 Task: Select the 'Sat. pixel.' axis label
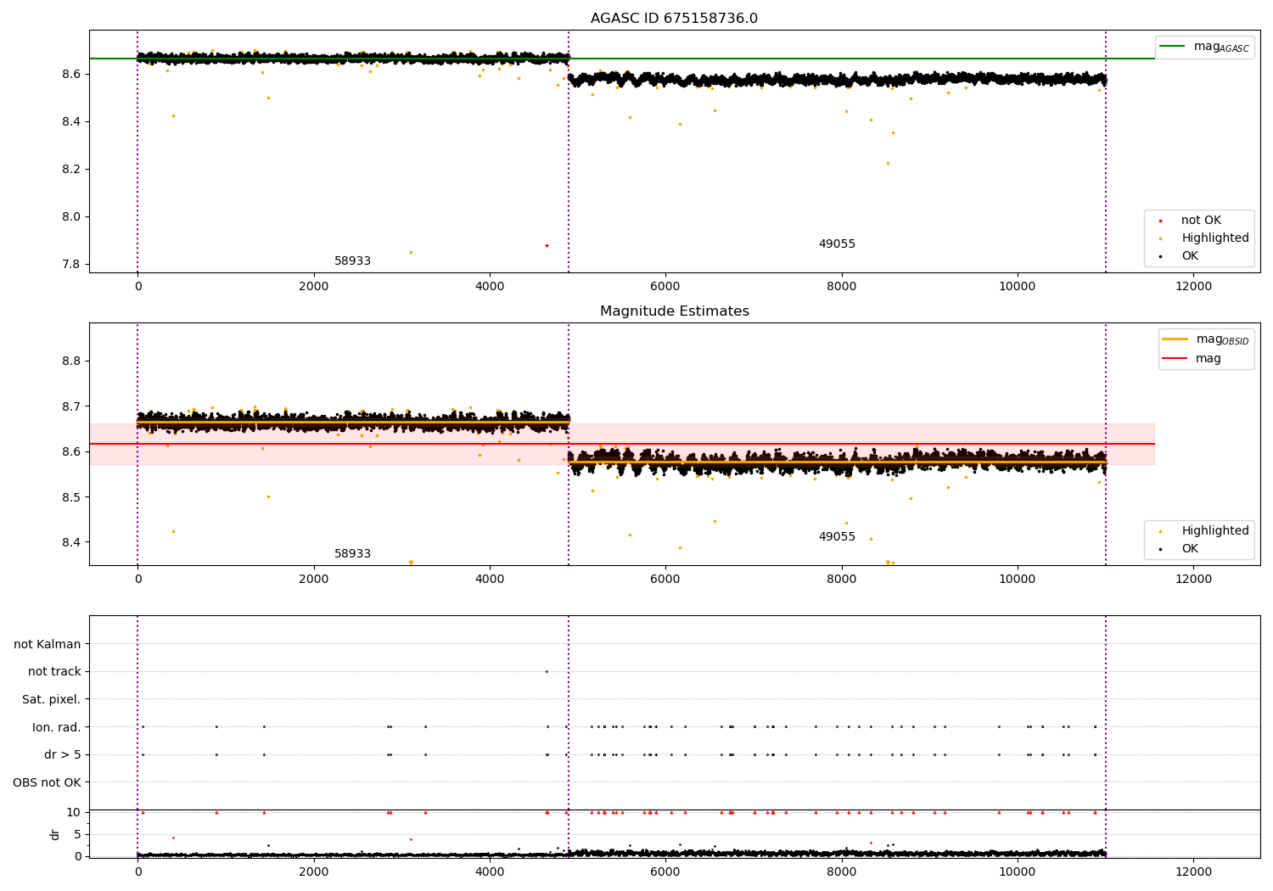[x=51, y=700]
